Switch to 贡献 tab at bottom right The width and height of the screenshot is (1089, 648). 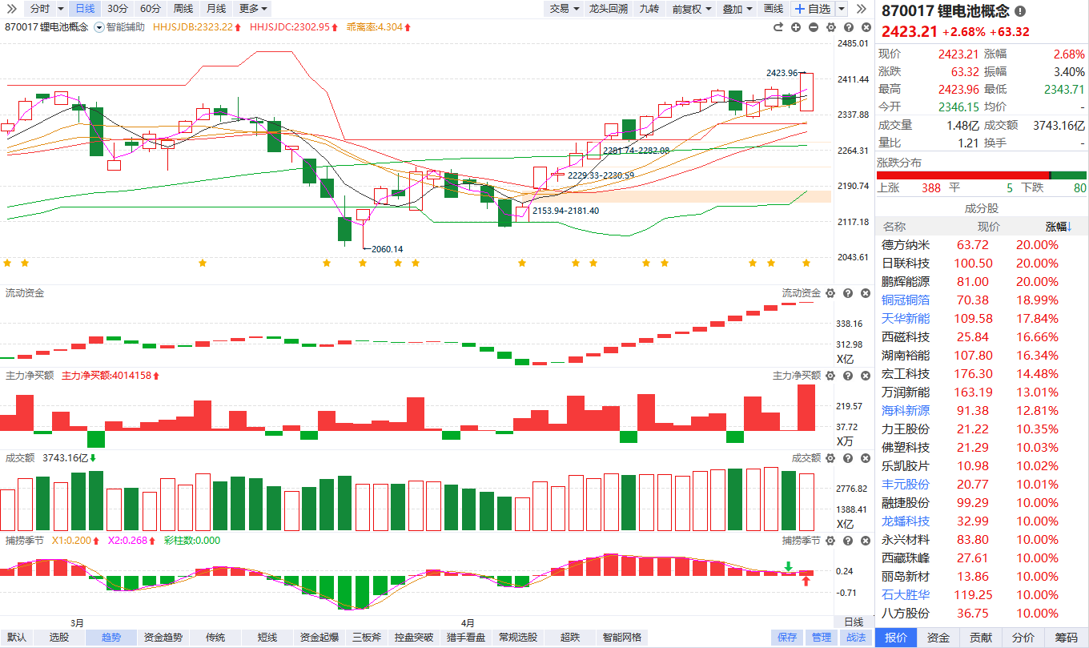(980, 638)
